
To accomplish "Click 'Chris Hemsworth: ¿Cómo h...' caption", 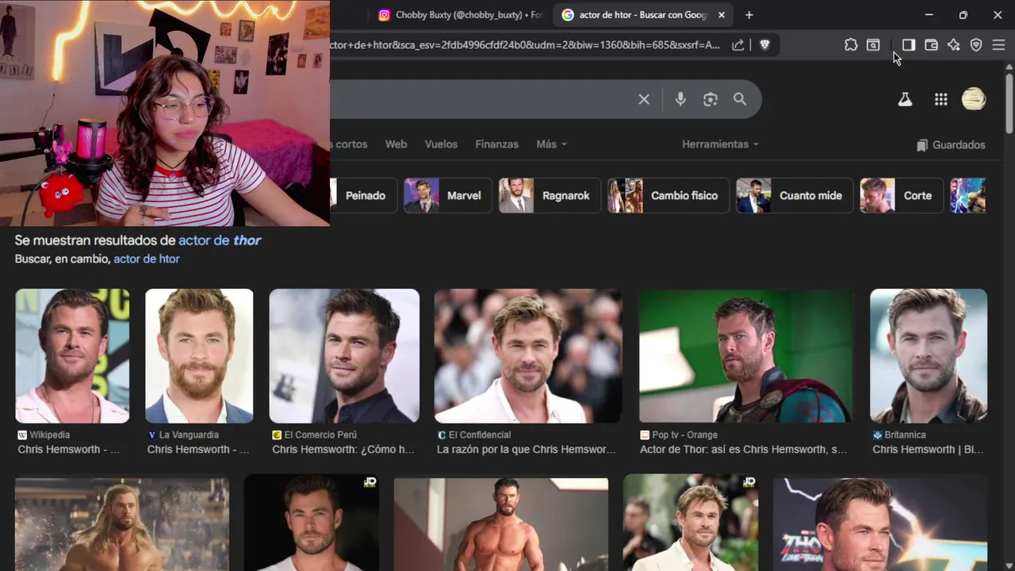I will 343,450.
